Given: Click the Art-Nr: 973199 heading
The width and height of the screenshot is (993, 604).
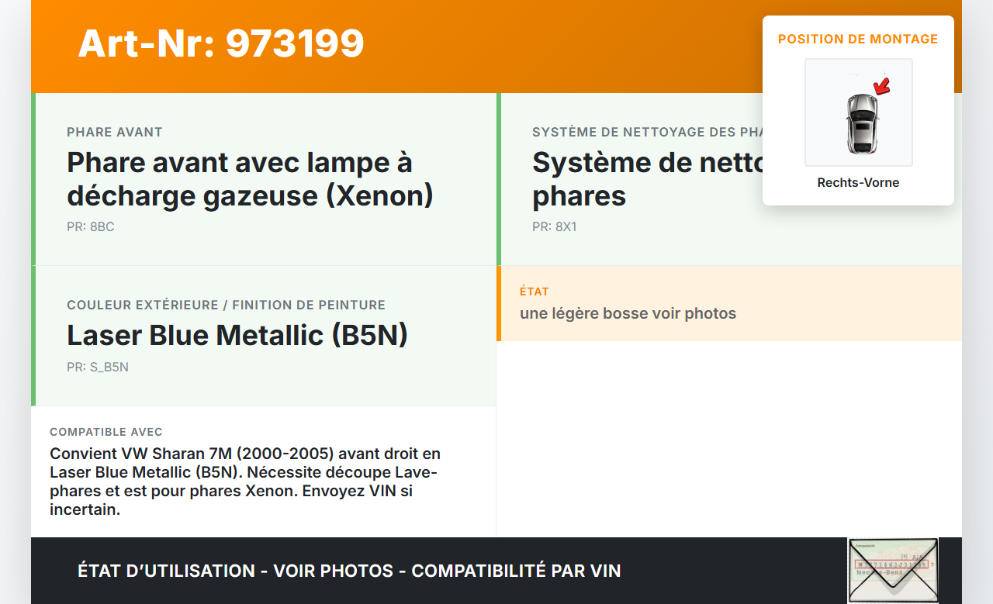Looking at the screenshot, I should [221, 43].
